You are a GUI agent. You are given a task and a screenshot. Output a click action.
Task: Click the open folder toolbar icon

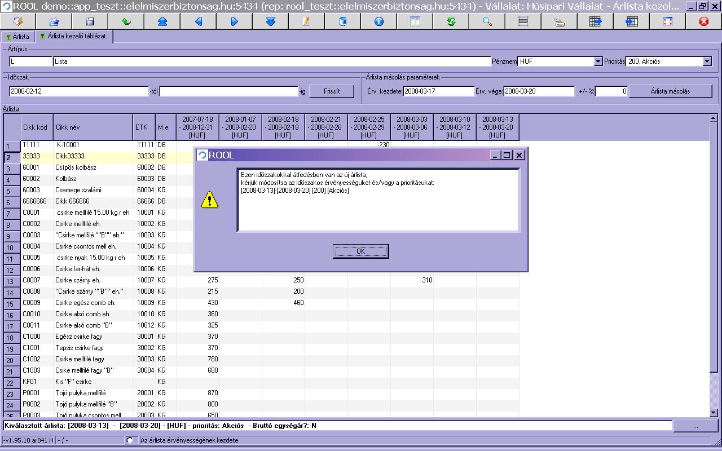click(x=54, y=21)
